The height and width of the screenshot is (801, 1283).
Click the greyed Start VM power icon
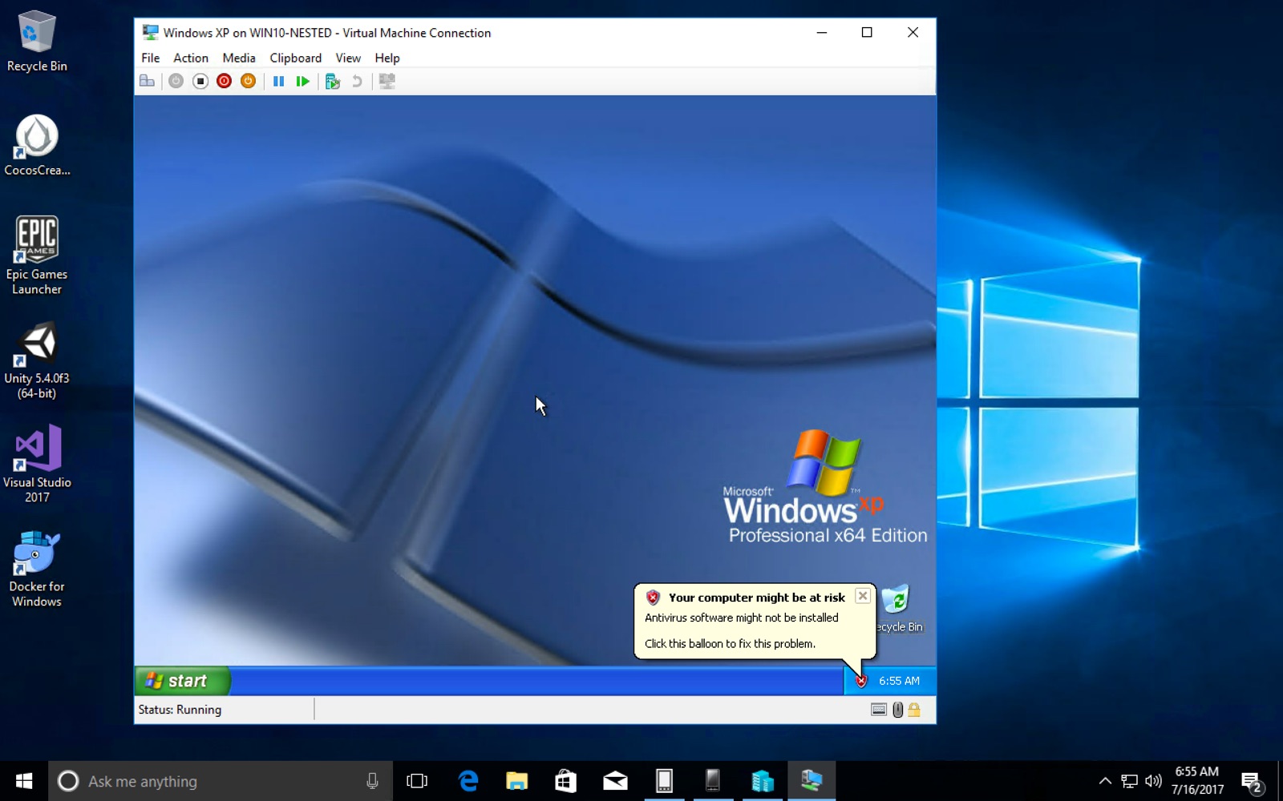(x=176, y=81)
